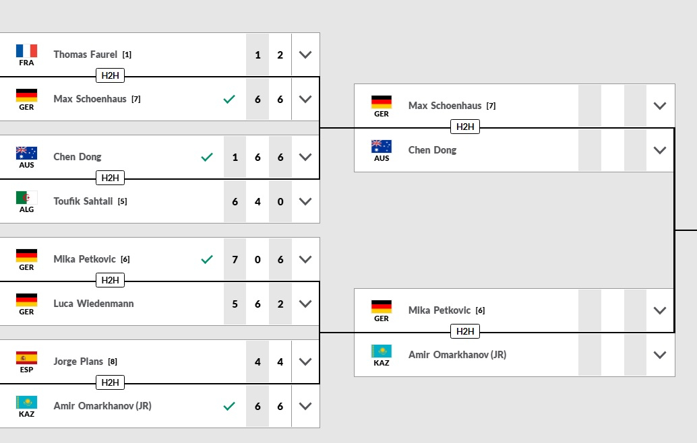Click Mika Petkovic's first set score 7

pos(235,259)
